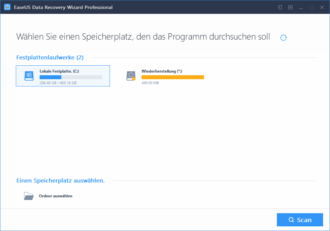
Task: Click the Windows drive icon for C:
Action: coord(29,76)
